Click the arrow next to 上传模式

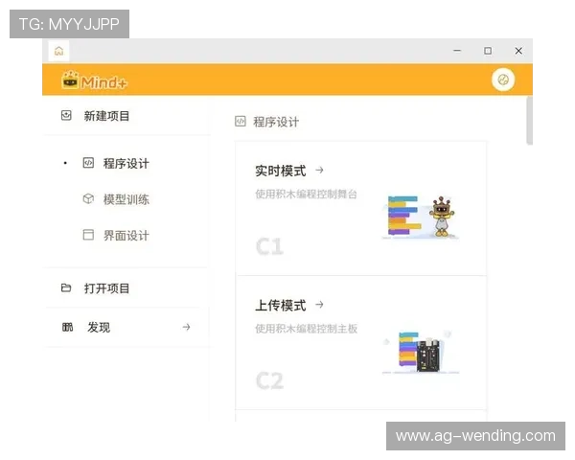click(320, 305)
